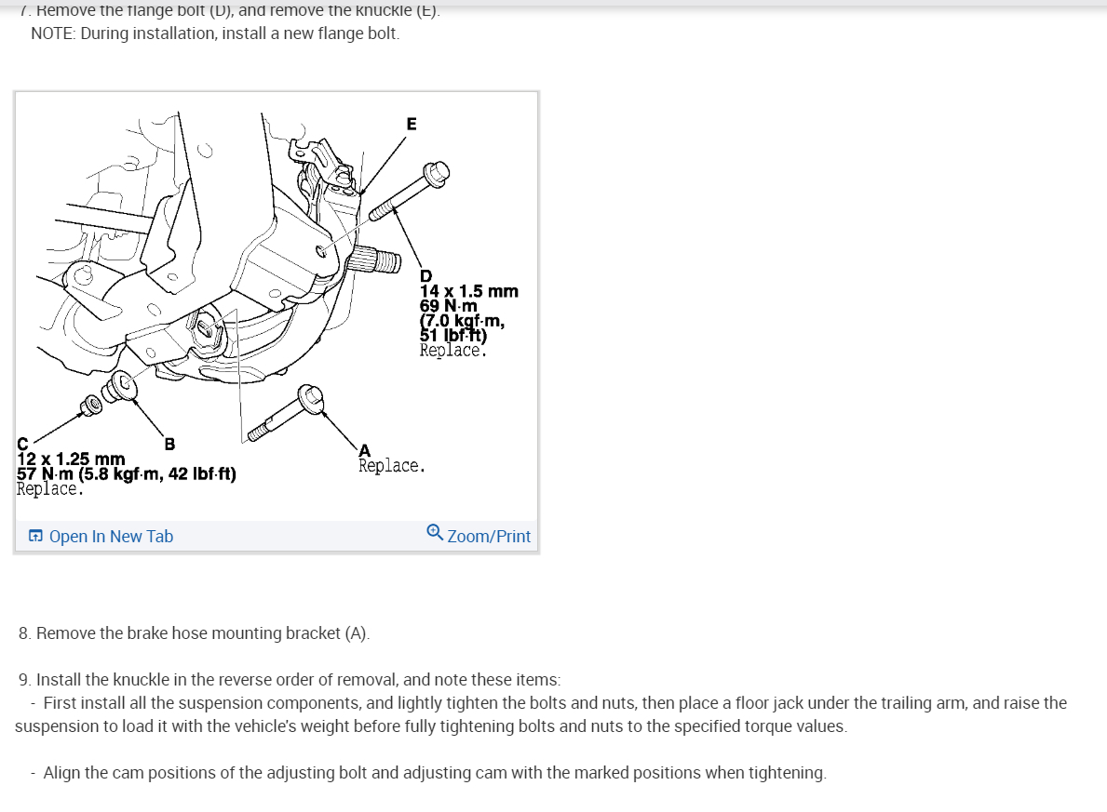Click the 69 N·m torque value text

449,305
